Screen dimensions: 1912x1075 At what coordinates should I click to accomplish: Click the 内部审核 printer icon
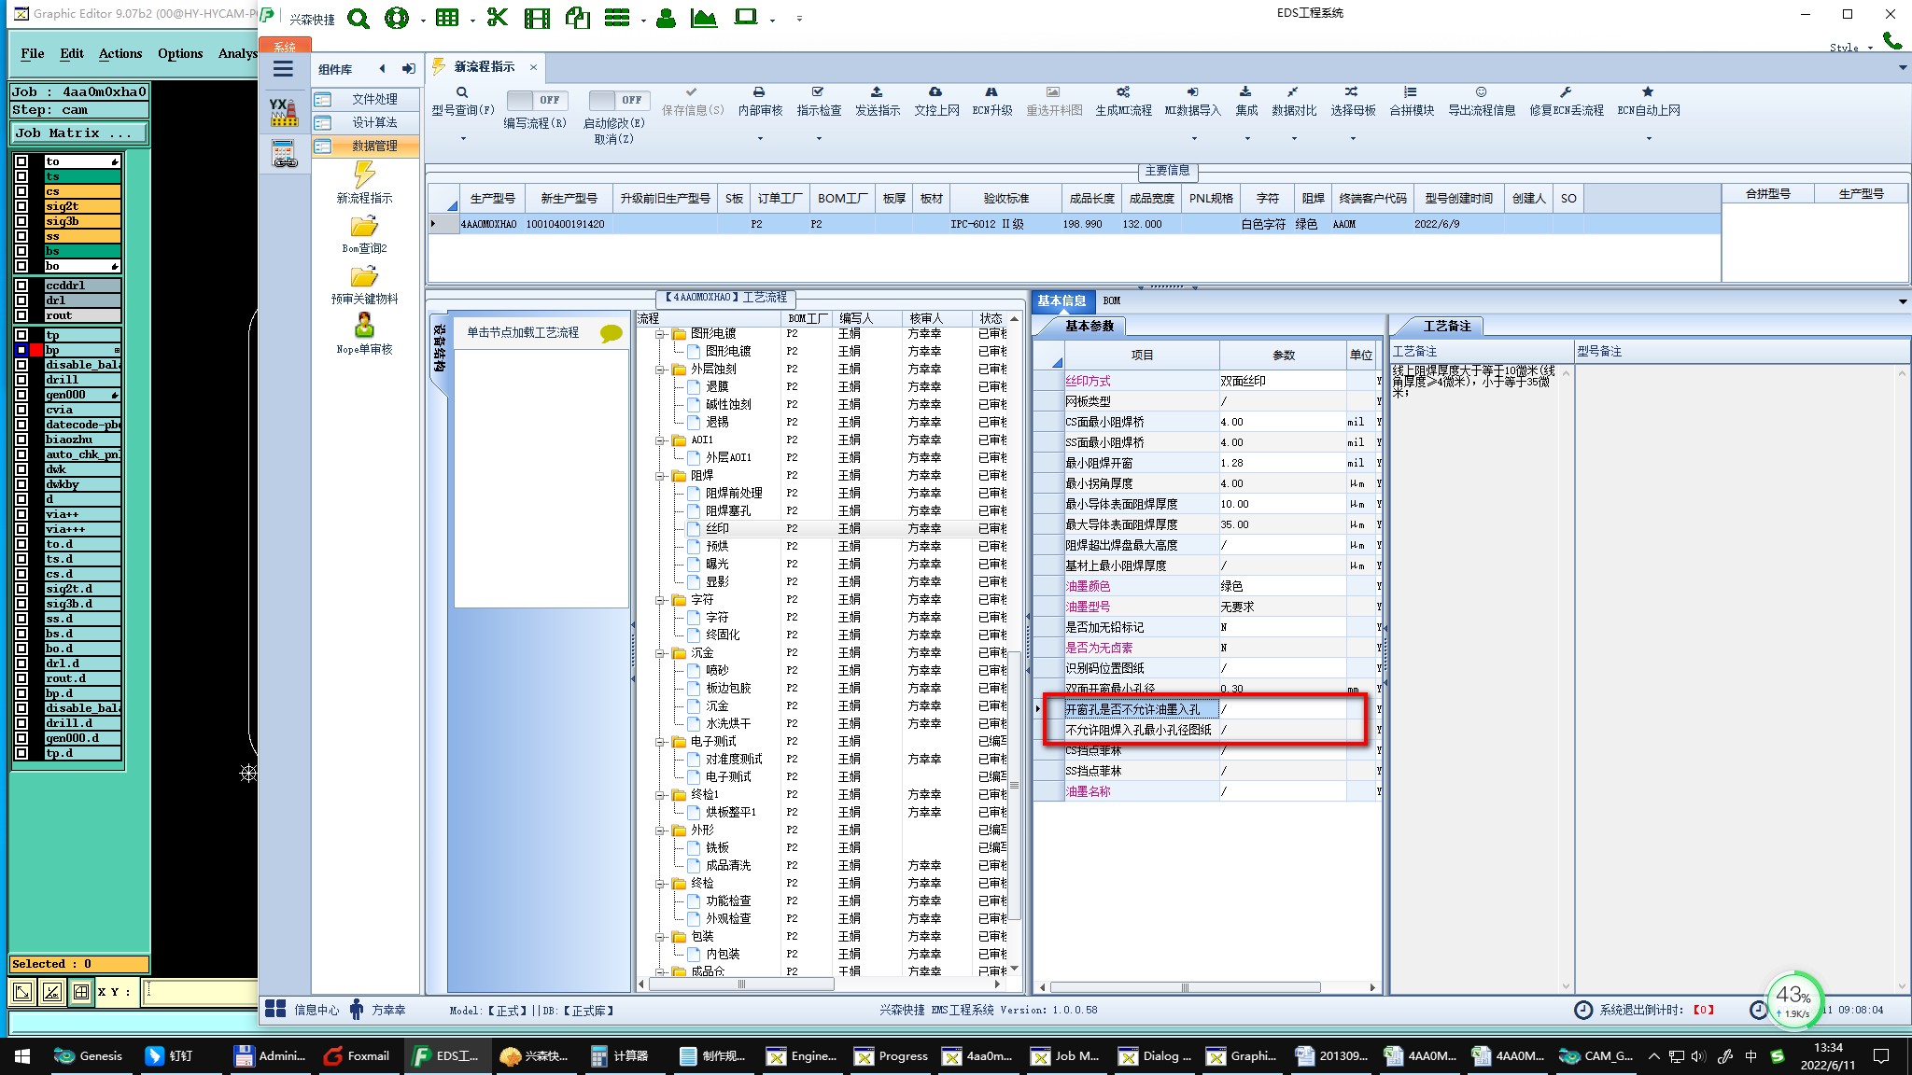click(x=759, y=92)
